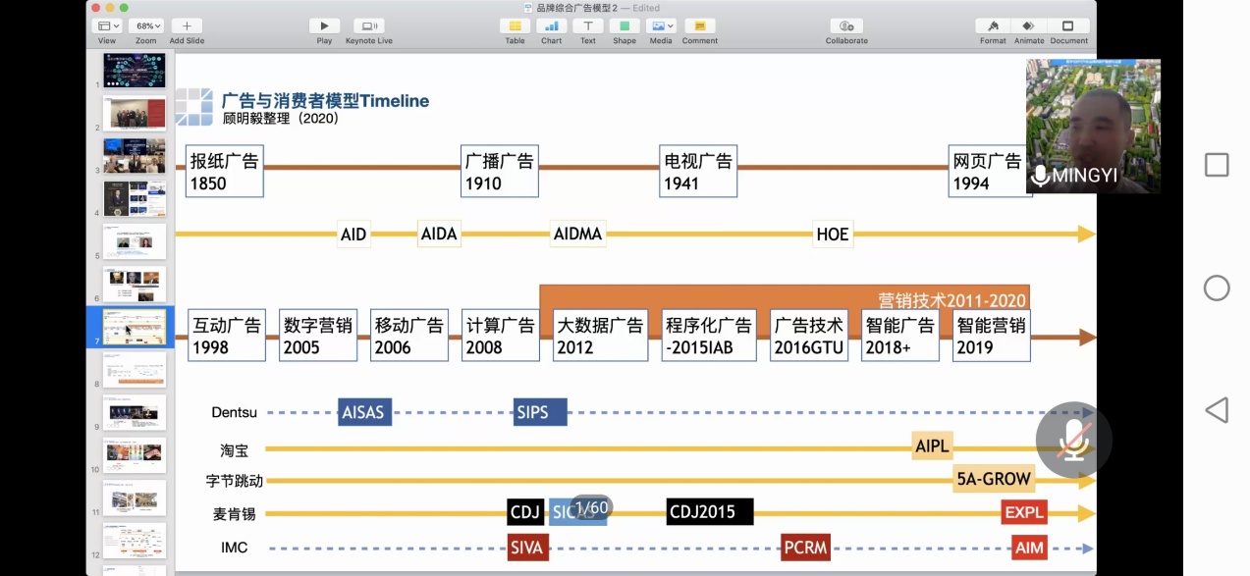Add a comment to the slide
Image resolution: width=1250 pixels, height=576 pixels.
699,26
